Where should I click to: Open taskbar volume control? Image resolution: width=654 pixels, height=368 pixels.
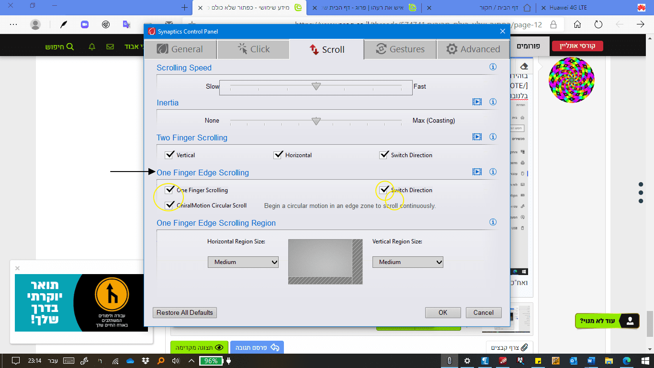(x=176, y=361)
